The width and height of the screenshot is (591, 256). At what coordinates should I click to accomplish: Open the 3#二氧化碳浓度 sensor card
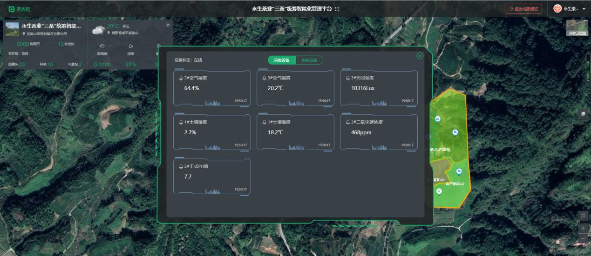click(x=379, y=132)
